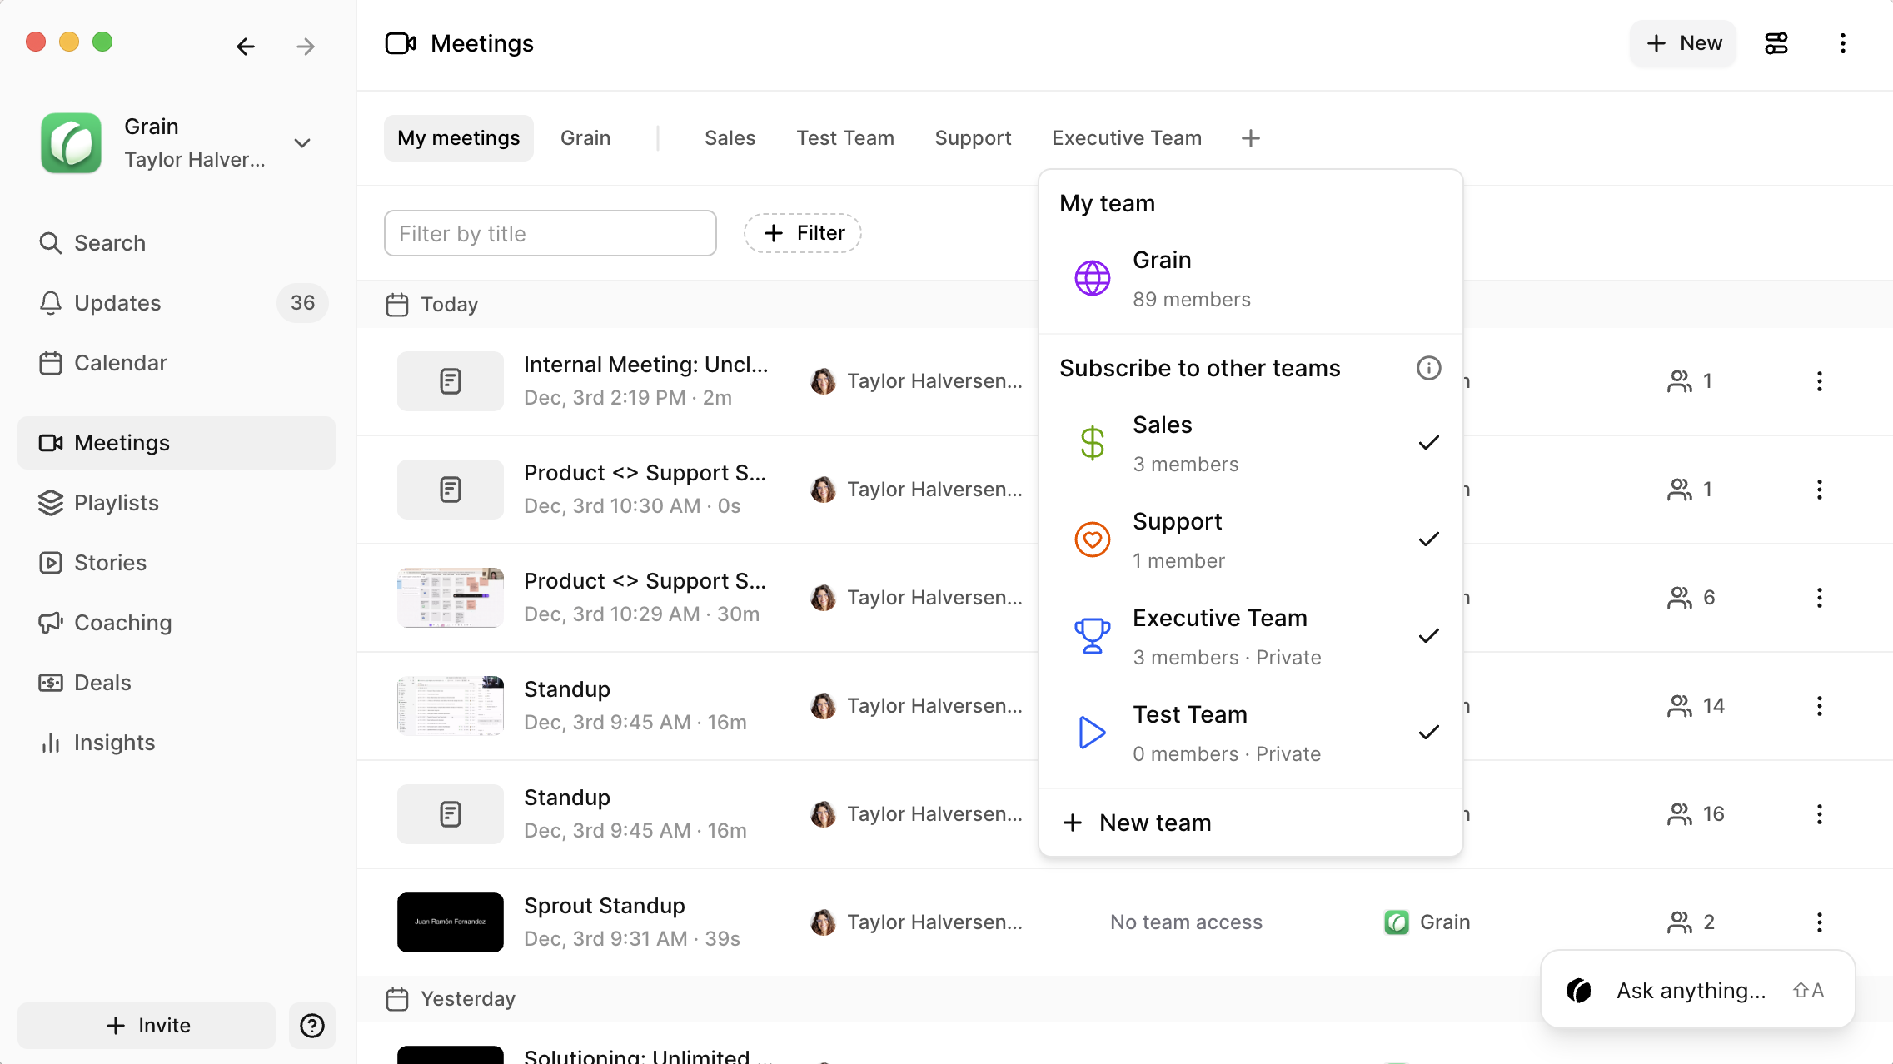Open the header three-dot overflow menu
Screen dimensions: 1893x1064
[1842, 43]
